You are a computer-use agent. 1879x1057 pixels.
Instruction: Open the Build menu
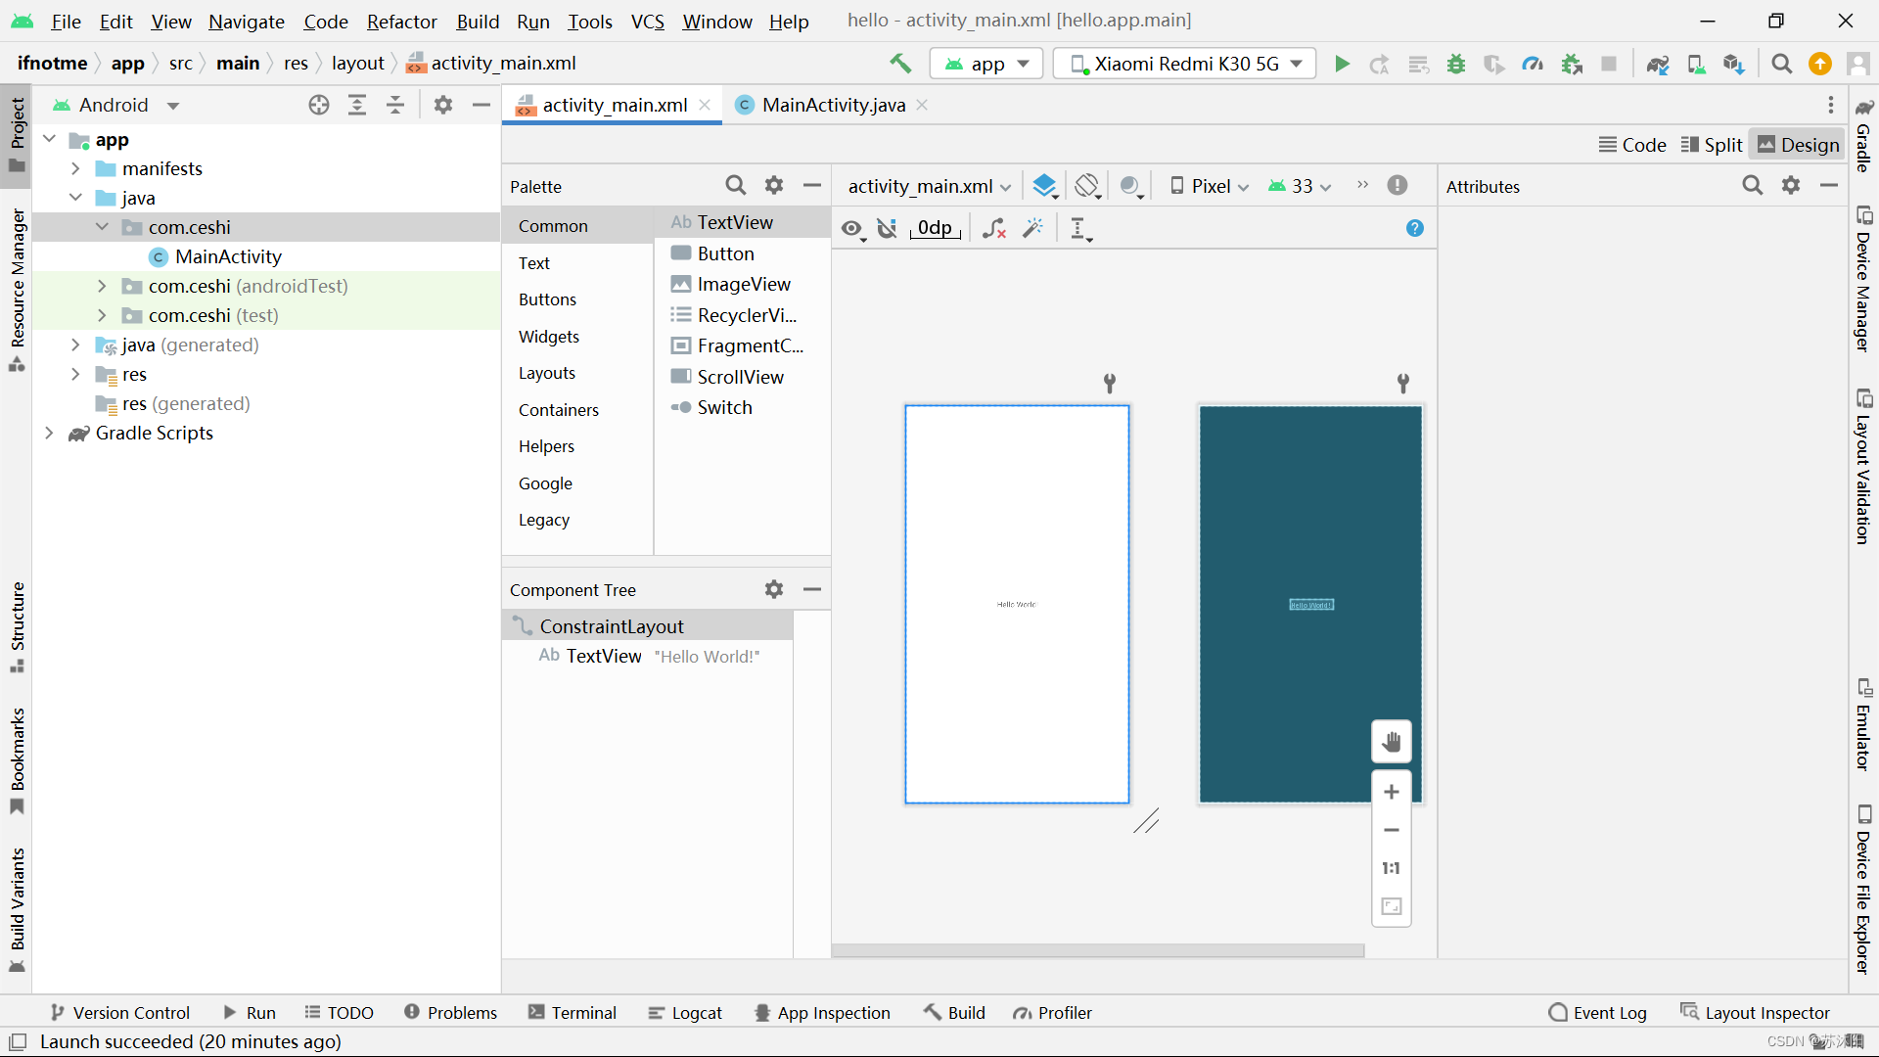[478, 21]
